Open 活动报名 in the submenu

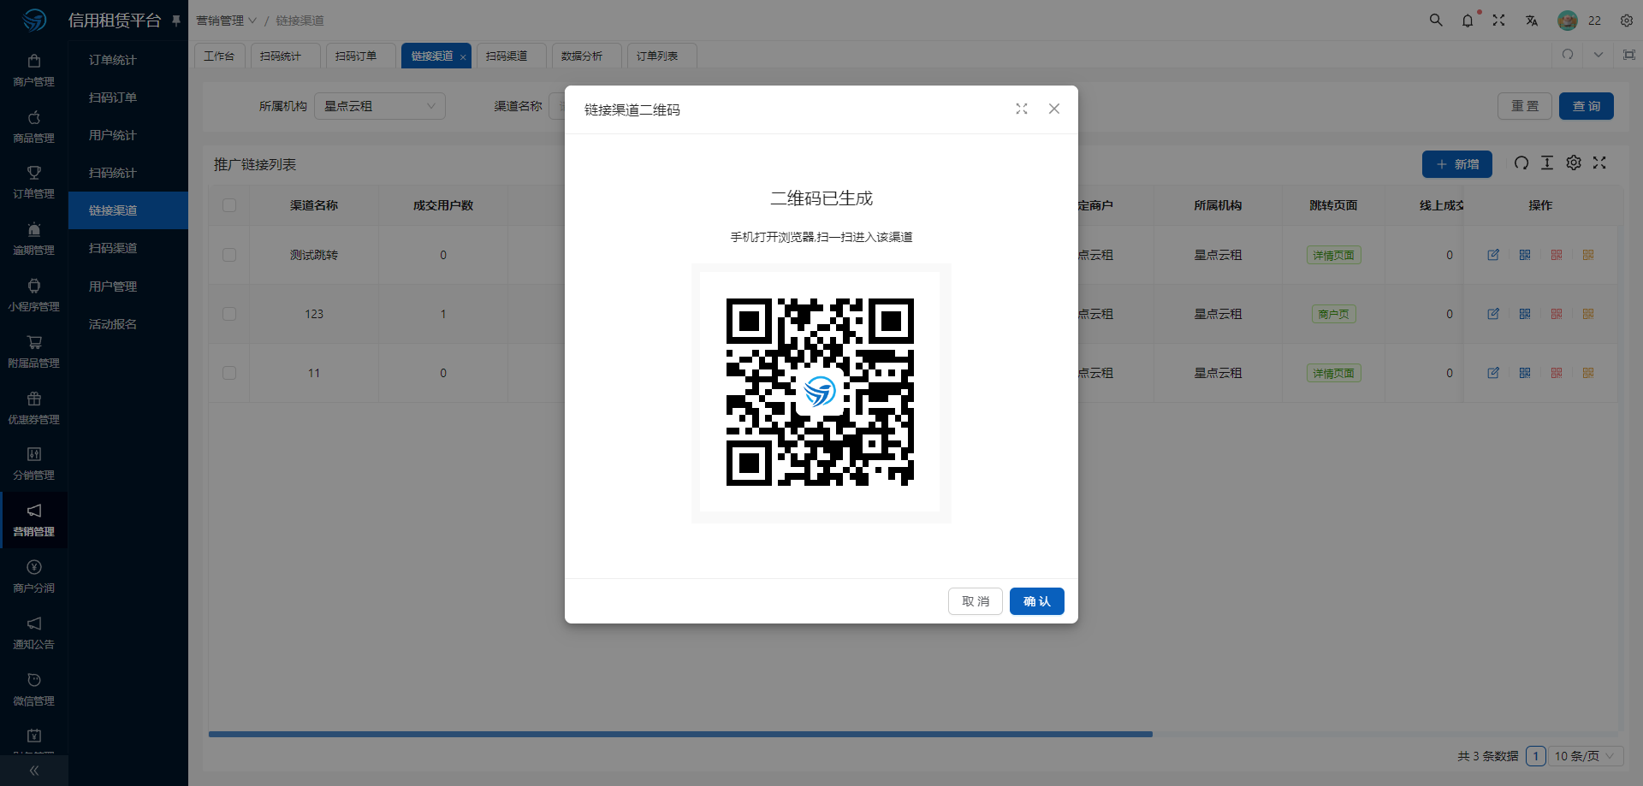pos(128,324)
